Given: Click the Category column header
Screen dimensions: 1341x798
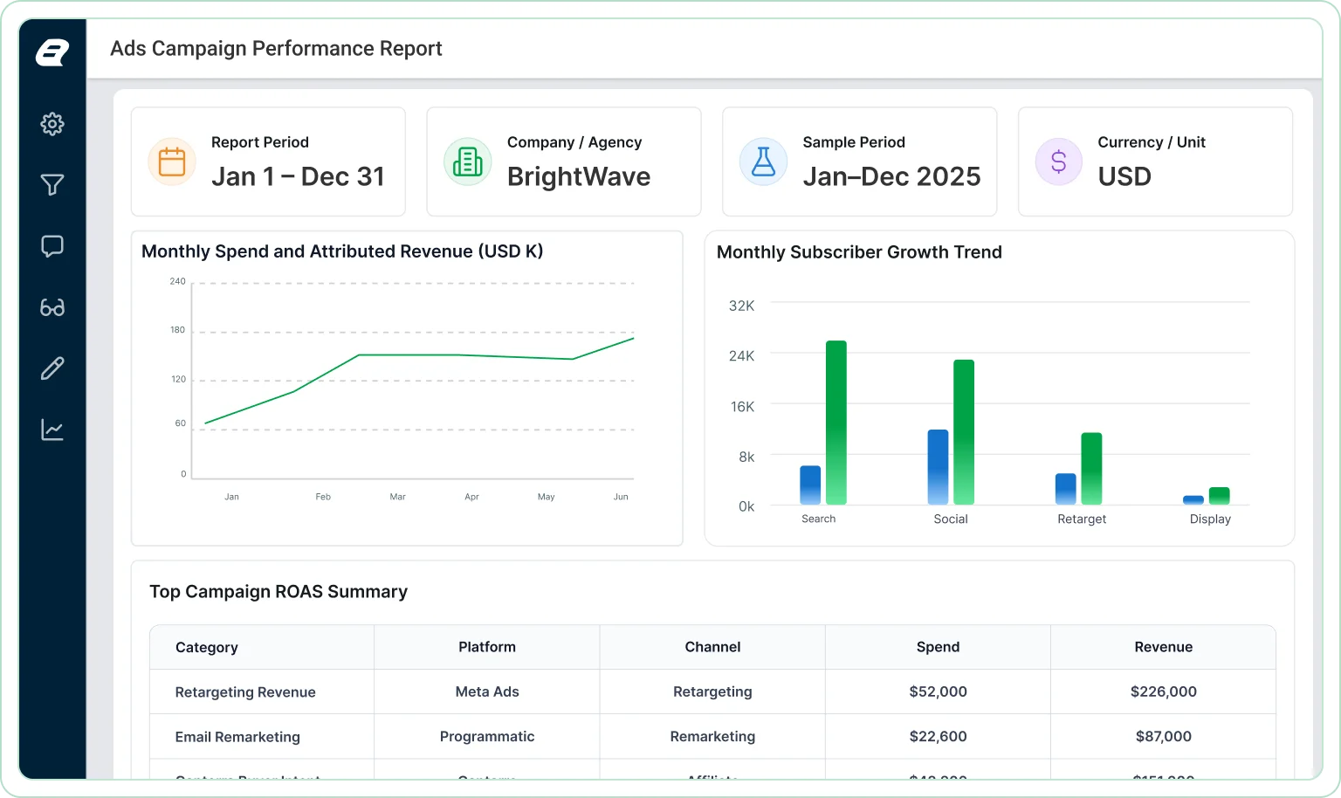Looking at the screenshot, I should coord(207,648).
